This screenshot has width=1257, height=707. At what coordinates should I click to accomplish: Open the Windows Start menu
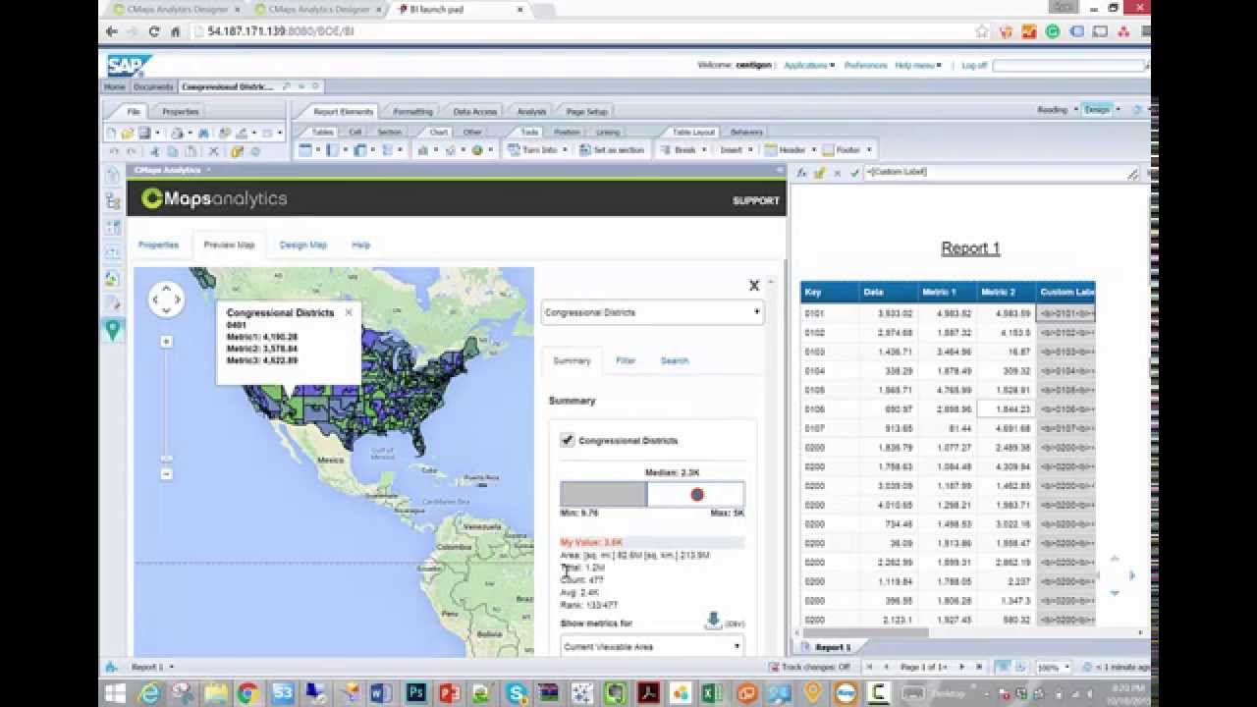click(x=115, y=693)
